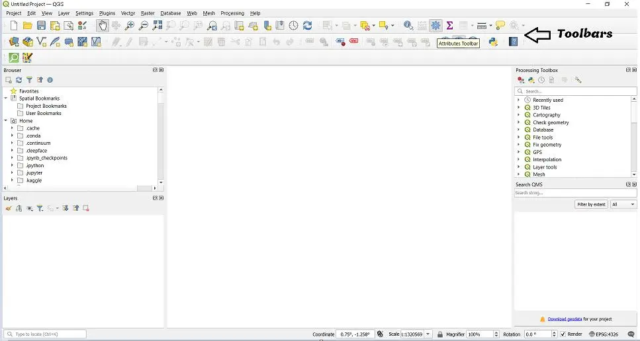This screenshot has height=341, width=640.
Task: Toggle the Open Attribute Table toolbar button
Action: point(422,26)
